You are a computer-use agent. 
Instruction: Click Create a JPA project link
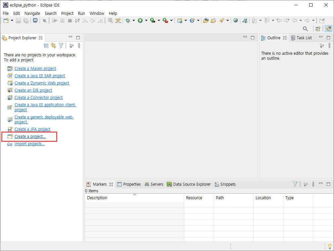point(32,129)
